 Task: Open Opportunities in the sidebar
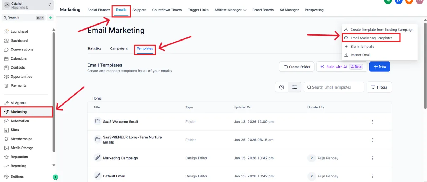(21, 77)
